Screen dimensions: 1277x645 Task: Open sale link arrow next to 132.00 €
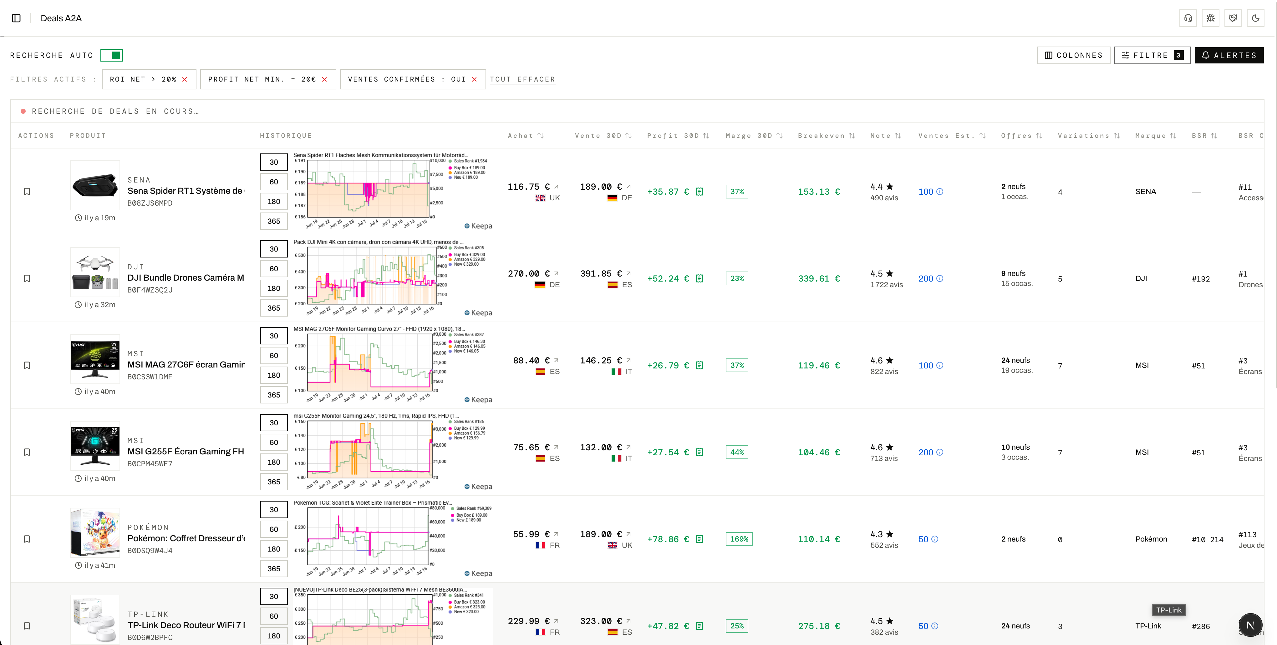click(628, 447)
